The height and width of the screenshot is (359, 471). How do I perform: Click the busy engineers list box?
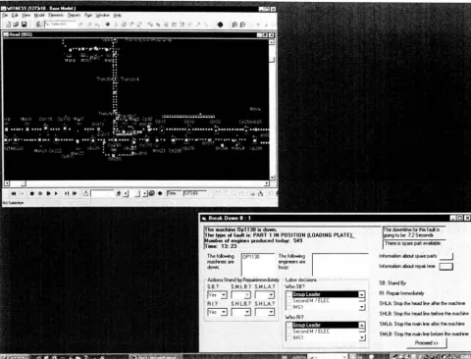340,265
